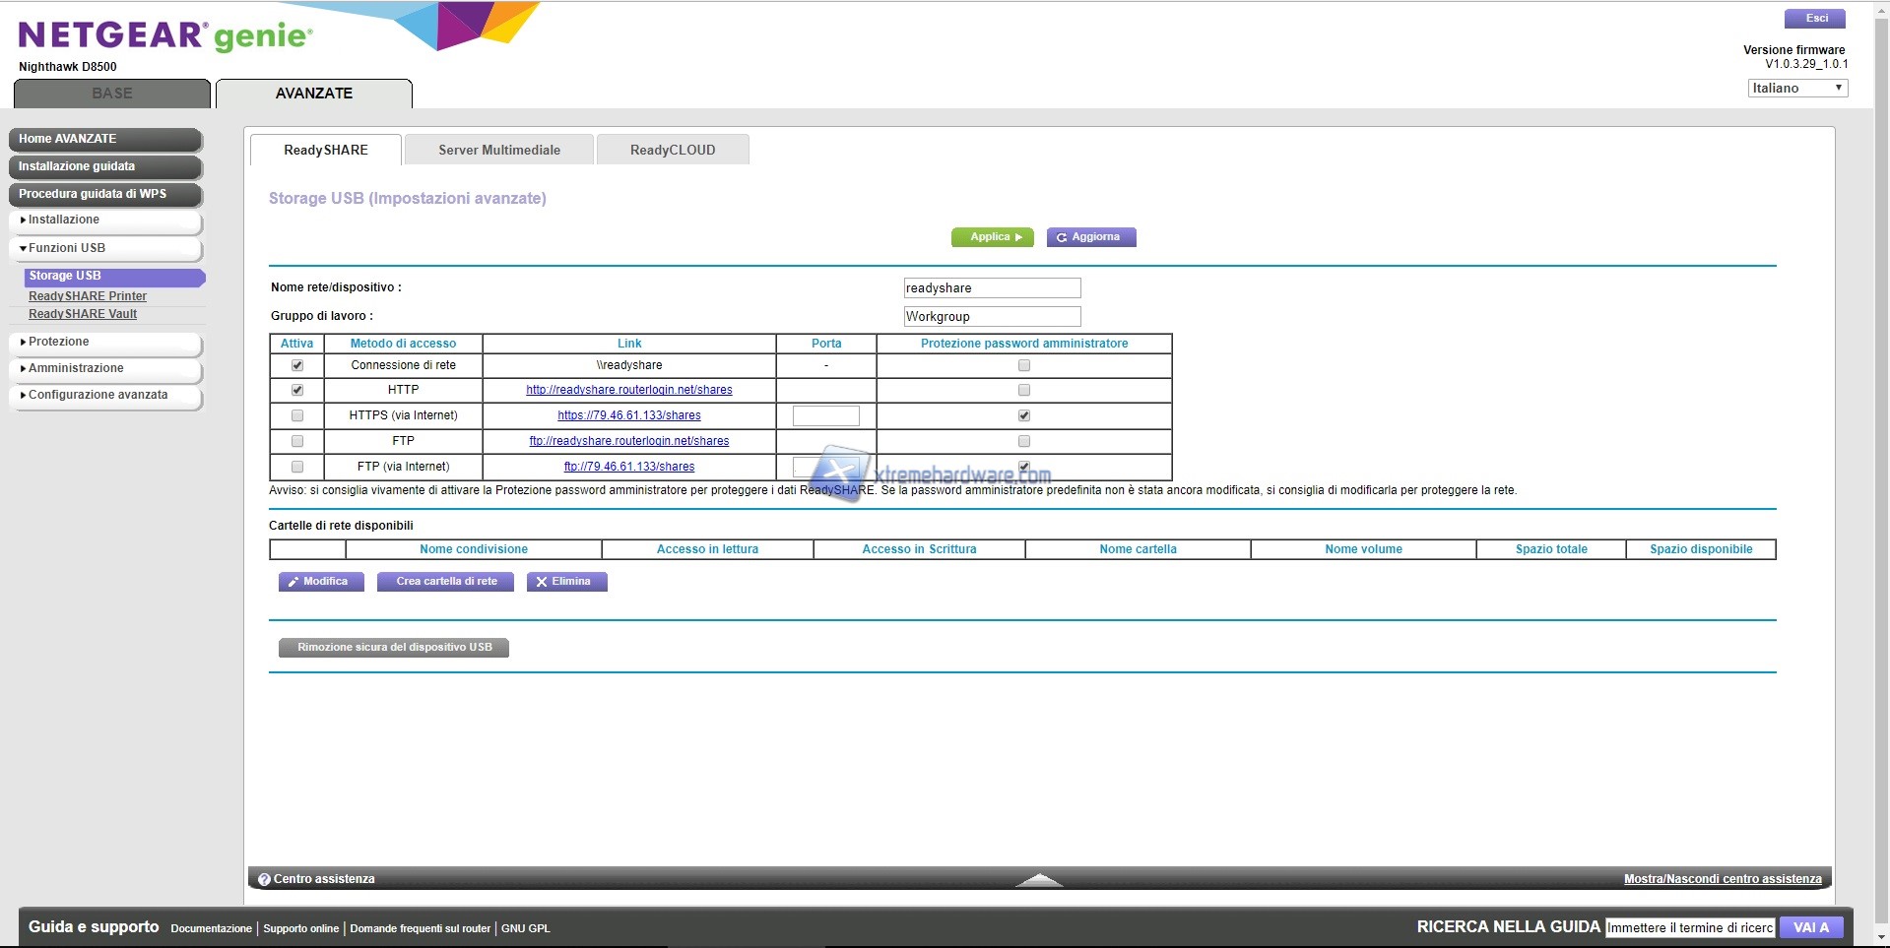Open the Italiano language dropdown
Viewport: 1890px width, 948px height.
coord(1797,89)
